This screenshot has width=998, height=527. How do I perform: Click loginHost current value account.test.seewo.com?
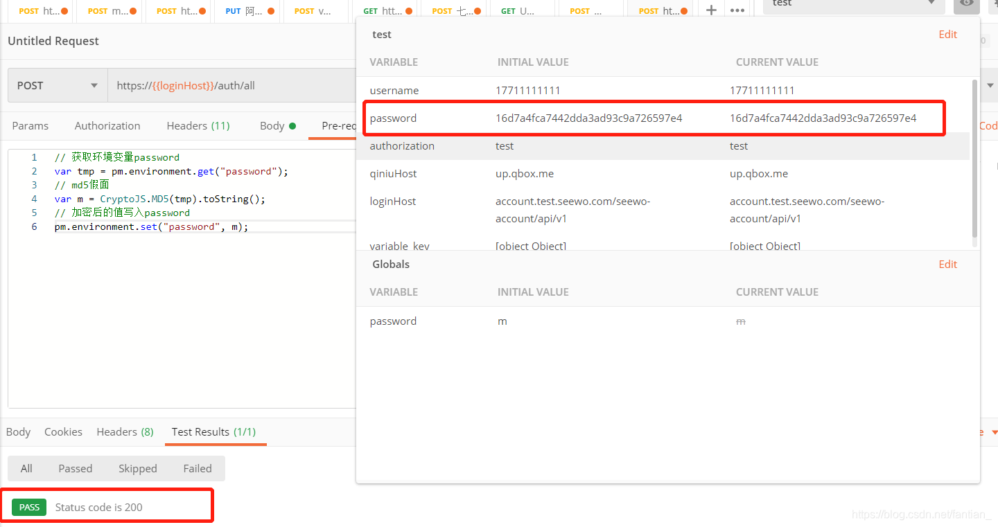click(807, 210)
